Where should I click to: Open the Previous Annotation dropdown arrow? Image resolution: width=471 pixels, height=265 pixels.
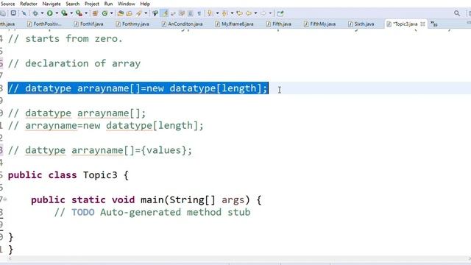coord(232,13)
